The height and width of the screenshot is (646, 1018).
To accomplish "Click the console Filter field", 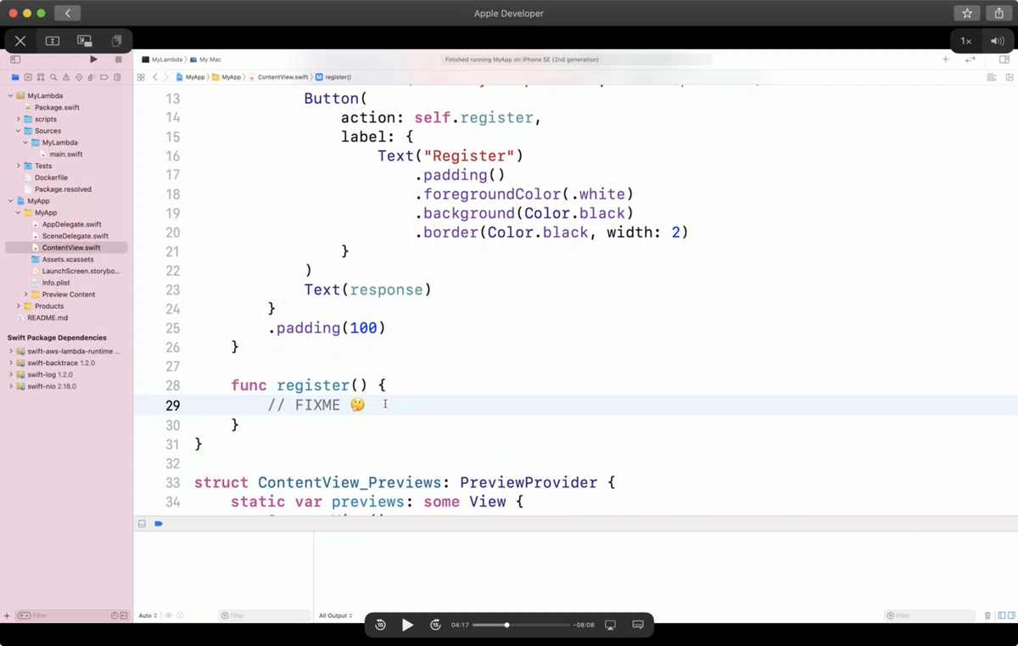I will [x=930, y=615].
